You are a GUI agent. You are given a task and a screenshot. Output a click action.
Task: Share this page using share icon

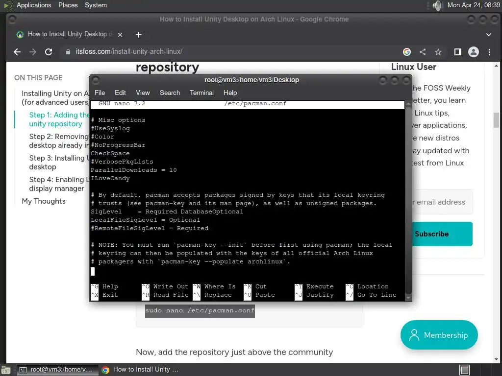click(423, 52)
